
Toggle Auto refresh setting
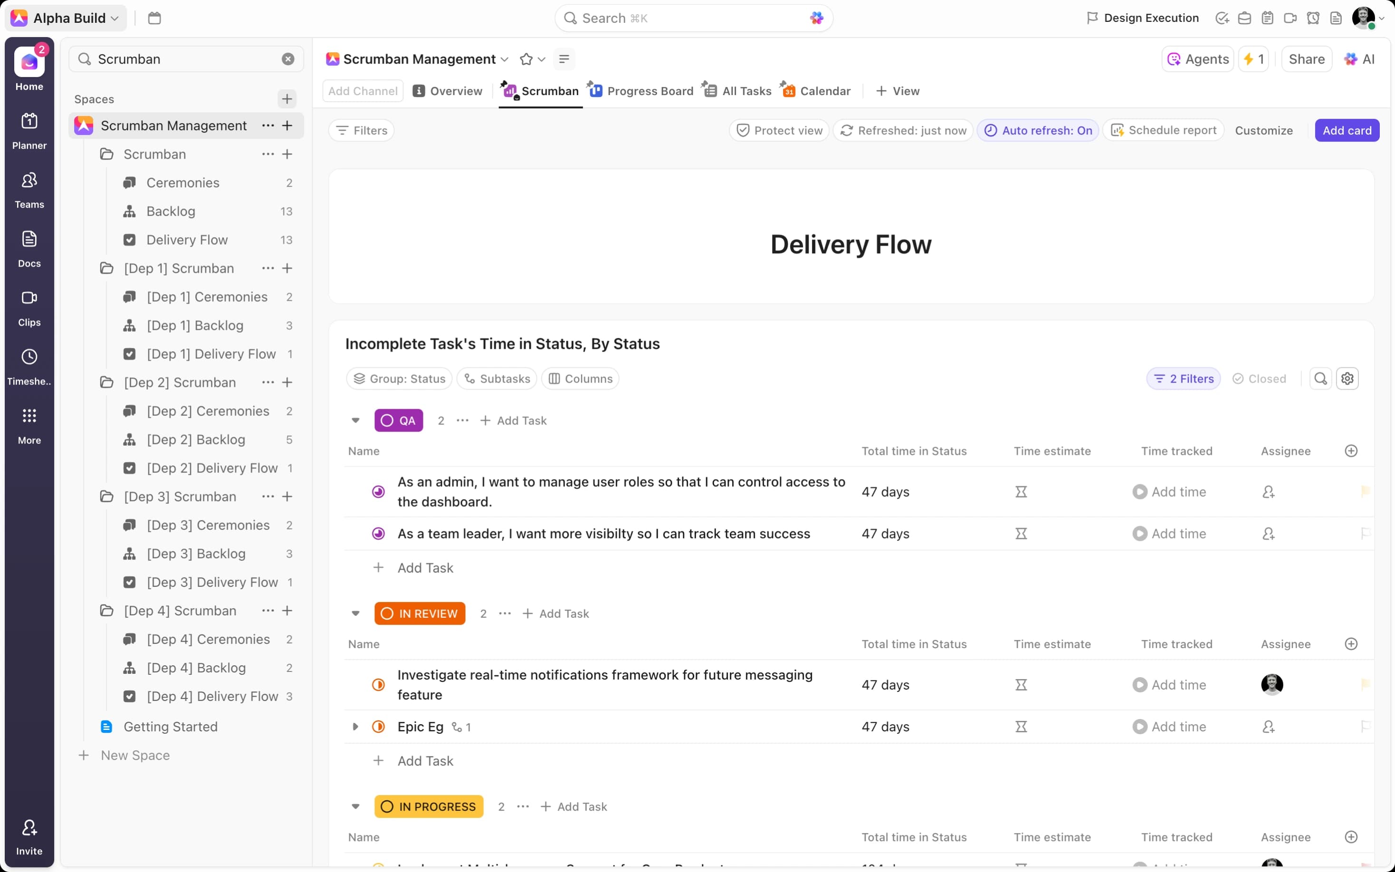pyautogui.click(x=1038, y=130)
